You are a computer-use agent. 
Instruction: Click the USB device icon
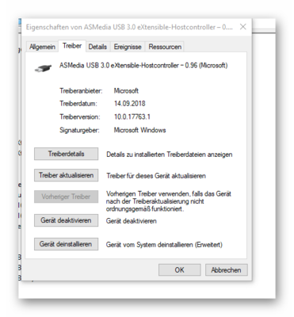(x=43, y=68)
